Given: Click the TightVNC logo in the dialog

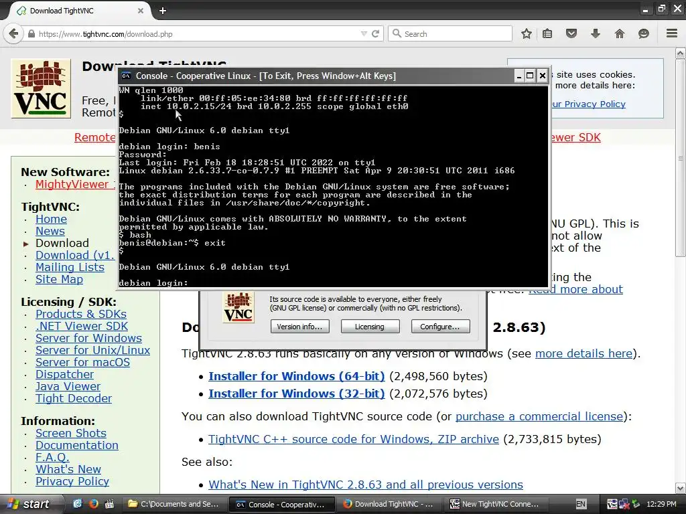Looking at the screenshot, I should 238,307.
